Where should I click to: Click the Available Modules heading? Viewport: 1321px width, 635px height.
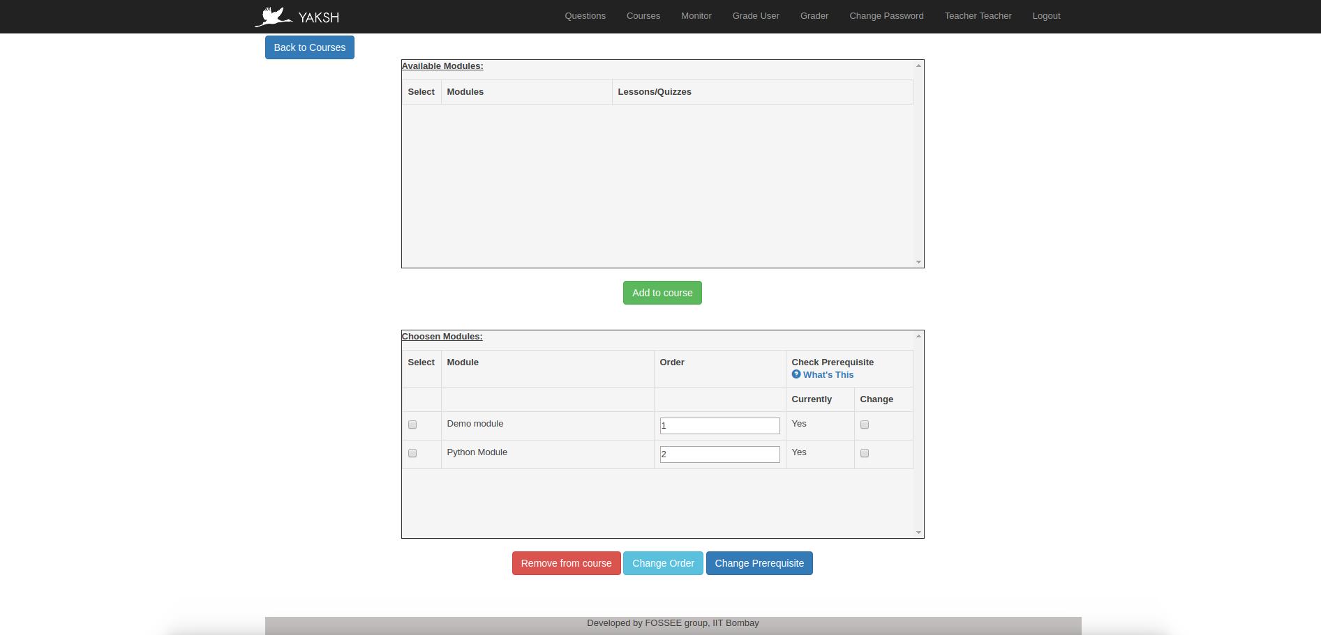(442, 66)
